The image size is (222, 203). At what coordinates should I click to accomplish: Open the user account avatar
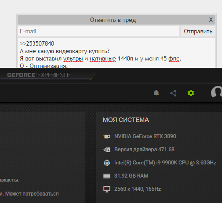tap(216, 92)
